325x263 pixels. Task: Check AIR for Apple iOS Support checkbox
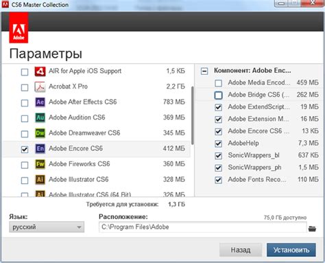point(25,72)
